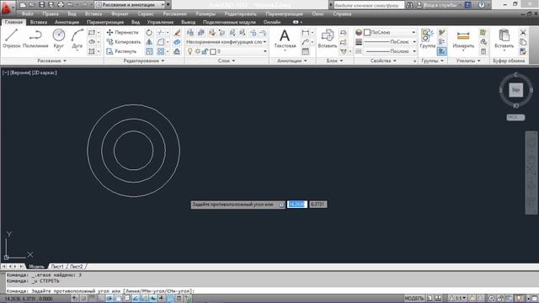The image size is (539, 303).
Task: Click the table icon in Аннотации panel
Action: 305,51
